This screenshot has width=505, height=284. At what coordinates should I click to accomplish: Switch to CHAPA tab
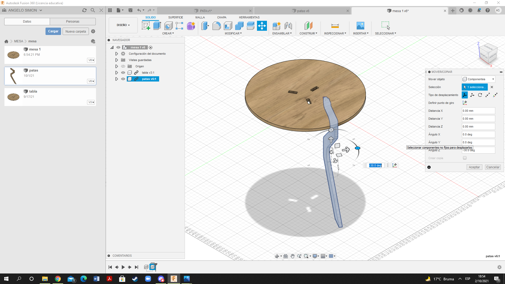tap(222, 17)
